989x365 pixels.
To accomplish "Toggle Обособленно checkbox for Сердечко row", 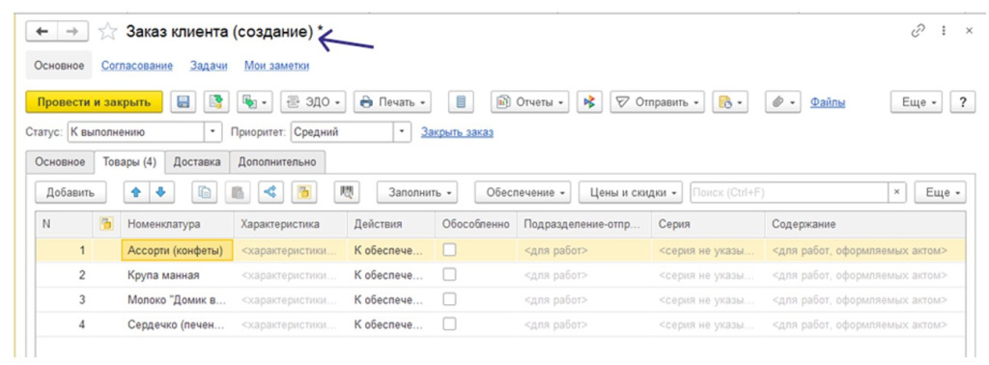I will [449, 324].
